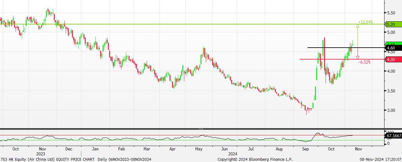Select the green upward arrowhead marker
Image resolution: width=402 pixels, height=162 pixels.
coord(358,26)
